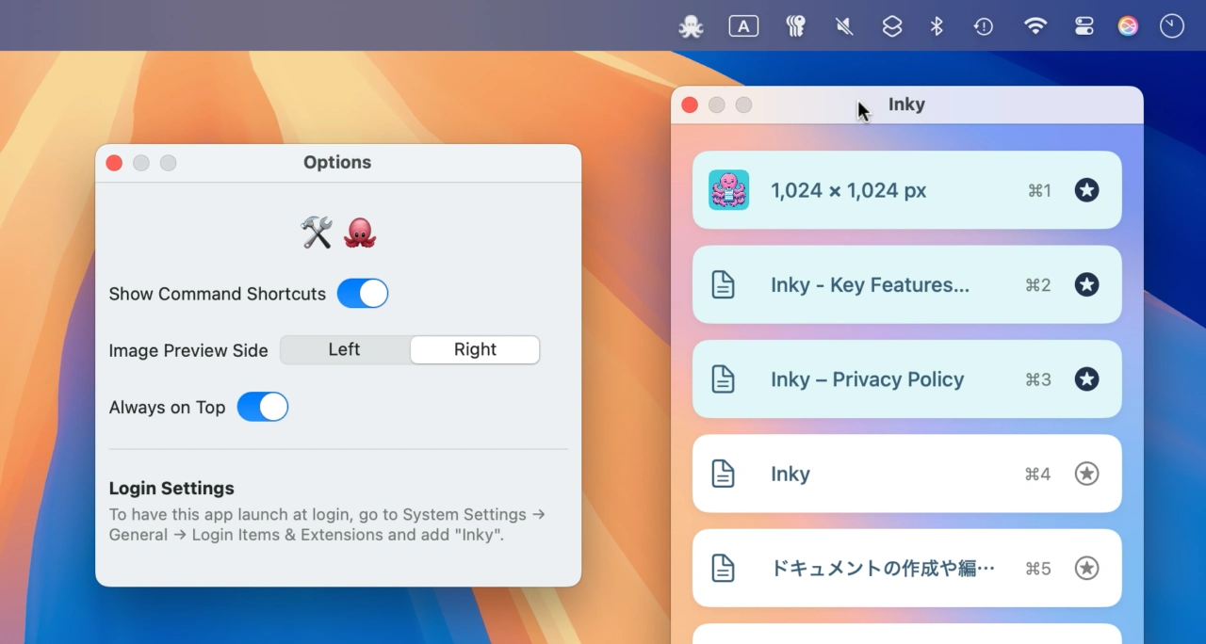Star the Japanese text clip
The height and width of the screenshot is (644, 1206).
pos(1086,568)
